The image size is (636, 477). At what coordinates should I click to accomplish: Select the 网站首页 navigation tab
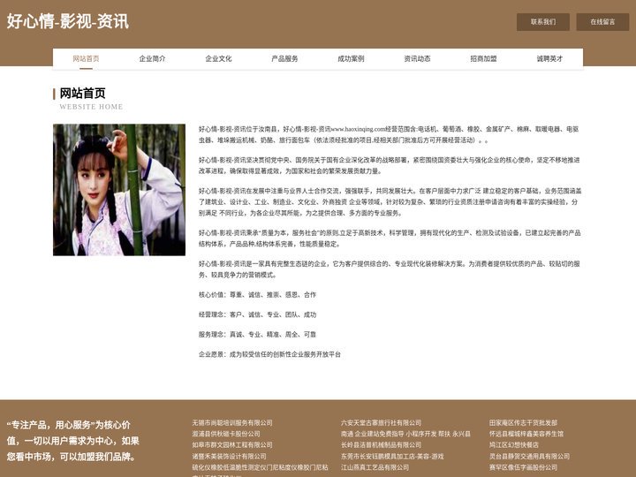tap(86, 59)
